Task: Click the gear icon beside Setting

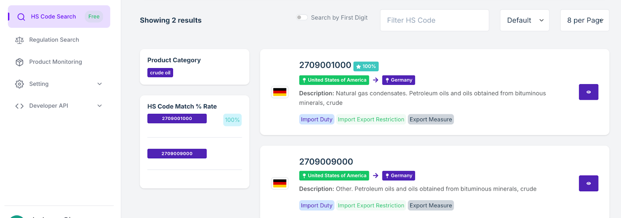Action: click(x=19, y=84)
